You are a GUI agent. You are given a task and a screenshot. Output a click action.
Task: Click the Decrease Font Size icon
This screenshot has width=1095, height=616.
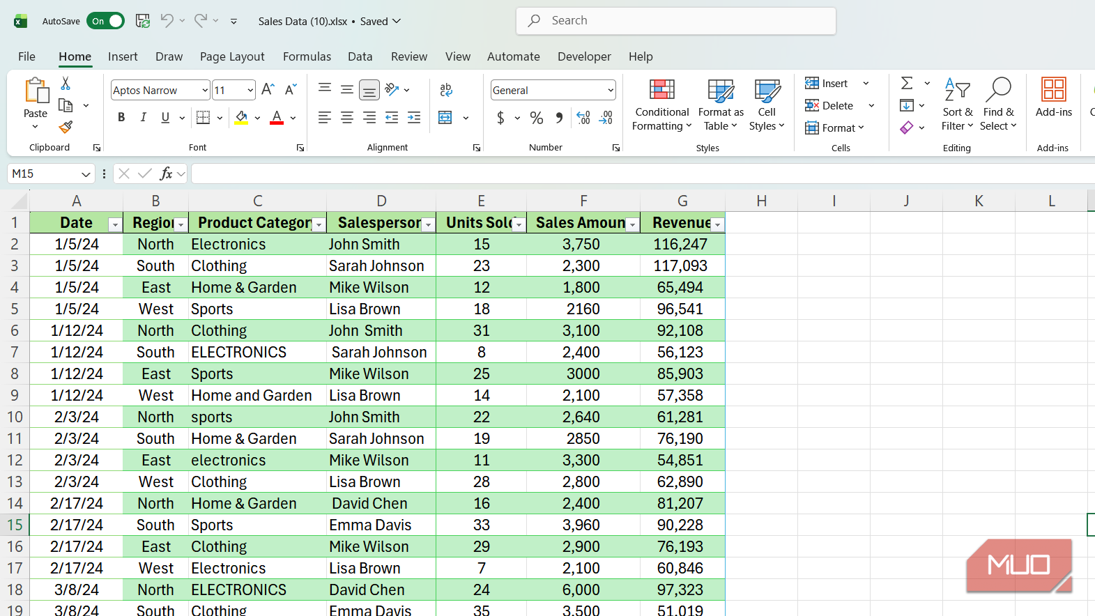[291, 89]
